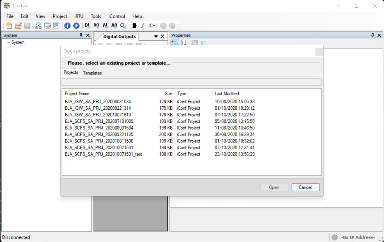This screenshot has height=242, width=384.
Task: Pin the Properties panel
Action: click(373, 35)
